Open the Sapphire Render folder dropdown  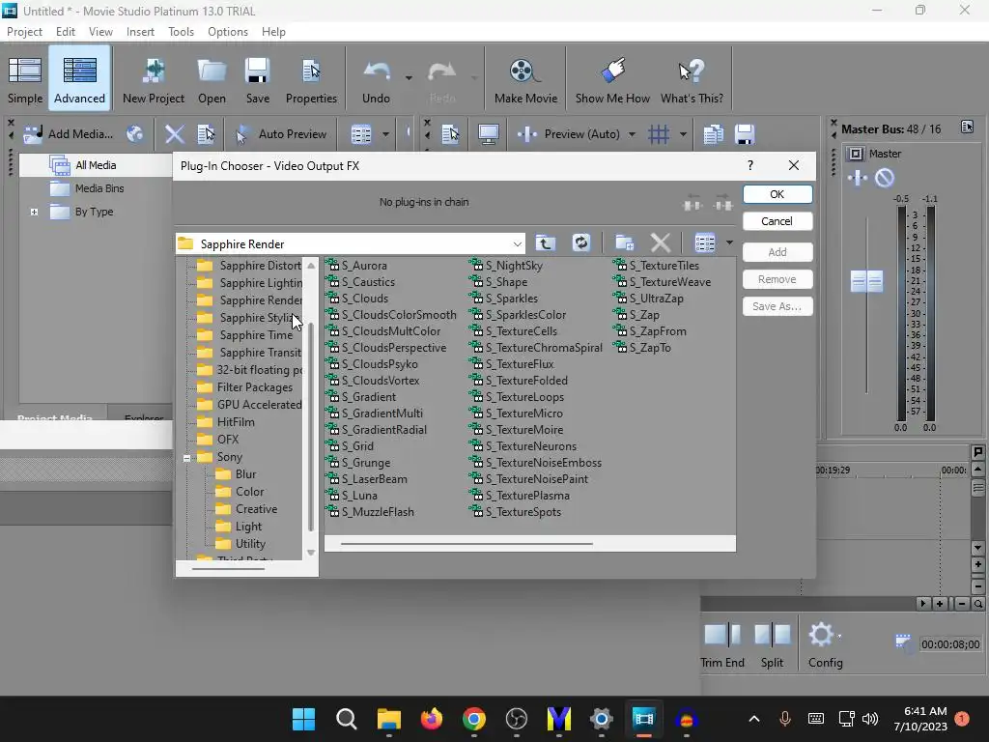click(x=518, y=244)
